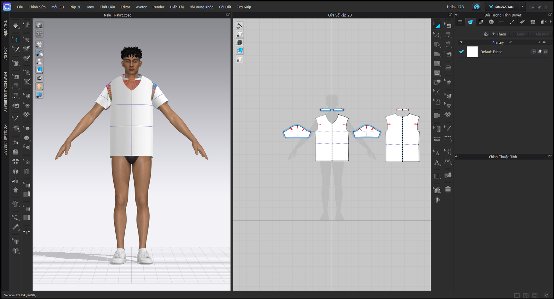The image size is (554, 299).
Task: Collapse the Đối Tượng Trình Duyệt panel arrow
Action: (456, 15)
